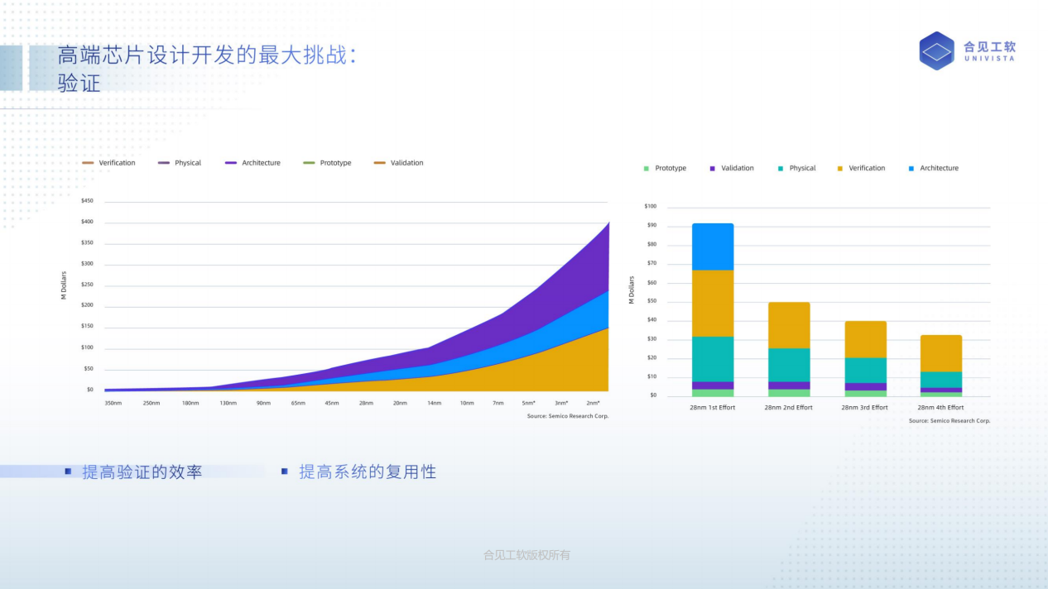Click teal Physical legend square in bar chart
The image size is (1048, 589).
781,169
